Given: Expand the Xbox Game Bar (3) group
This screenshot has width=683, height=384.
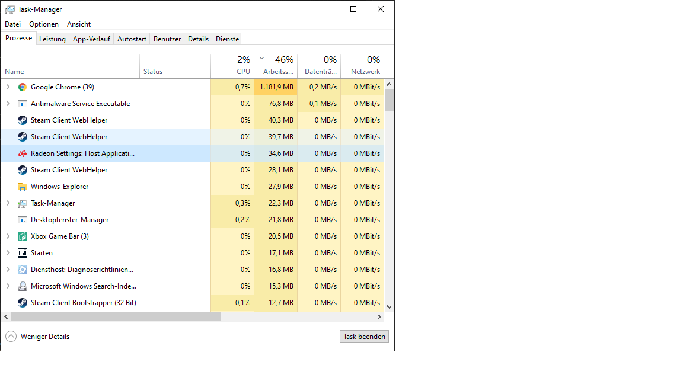Looking at the screenshot, I should [x=8, y=236].
